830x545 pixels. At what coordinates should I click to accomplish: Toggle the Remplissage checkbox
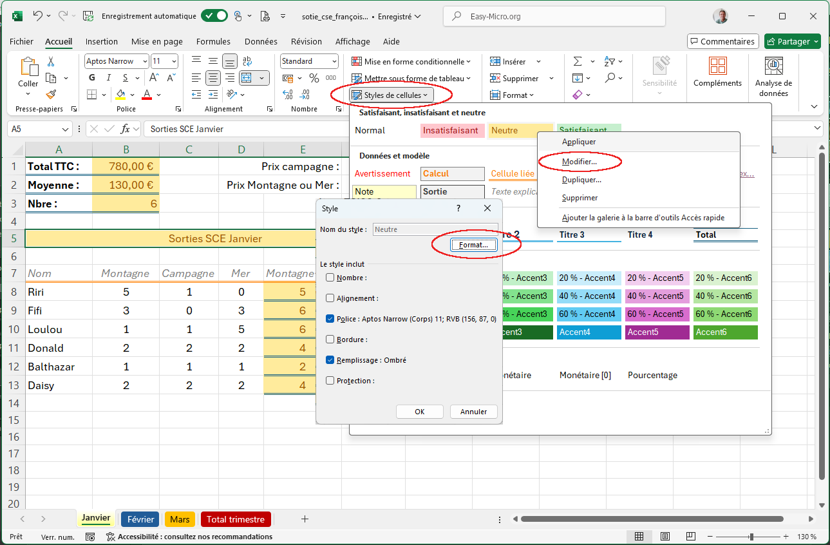(x=330, y=360)
